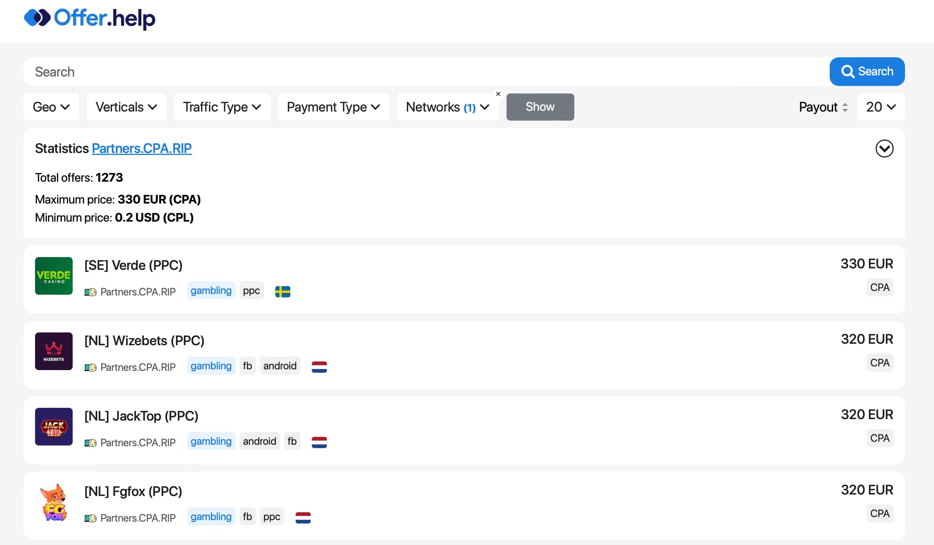Viewport: 934px width, 545px height.
Task: Click the Netherlands flag in the Fgfox row
Action: click(x=303, y=518)
